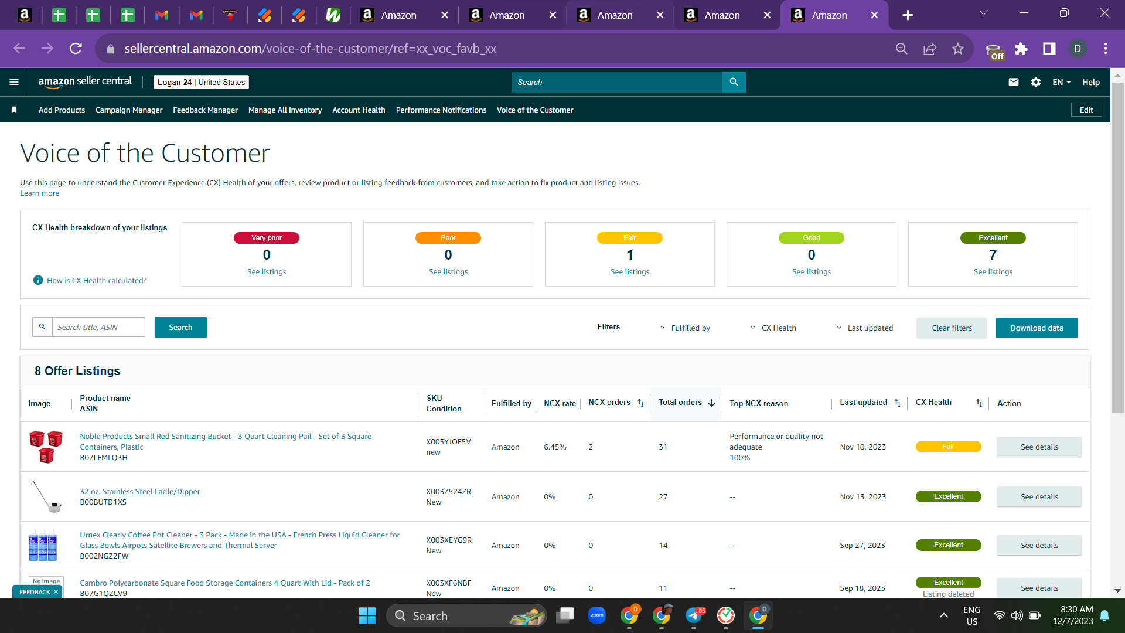Open the mail messages icon
This screenshot has height=633, width=1125.
(1013, 82)
